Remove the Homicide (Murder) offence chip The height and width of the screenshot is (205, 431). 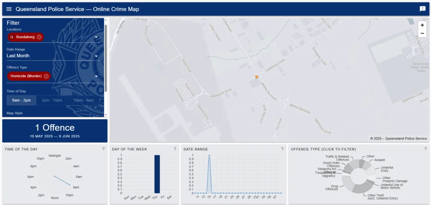[x=46, y=76]
